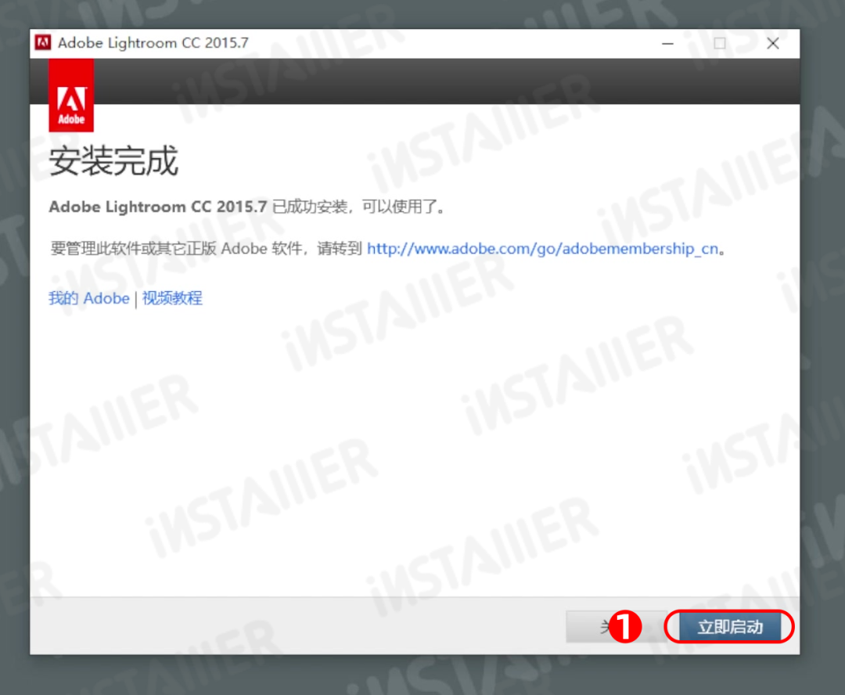Click the 立即启动 launch button
Image resolution: width=845 pixels, height=695 pixels.
[x=730, y=627]
